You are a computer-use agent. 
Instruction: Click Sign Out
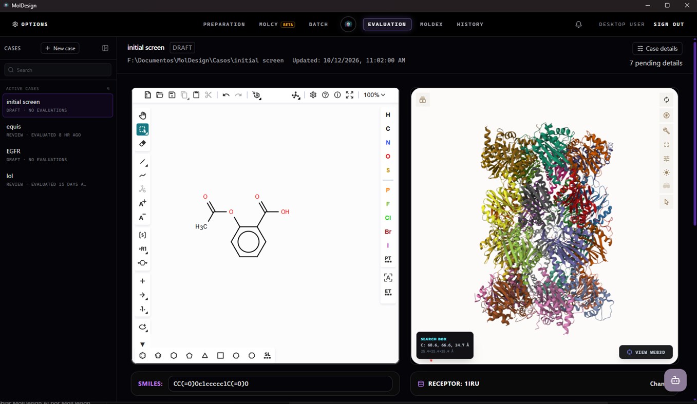669,24
